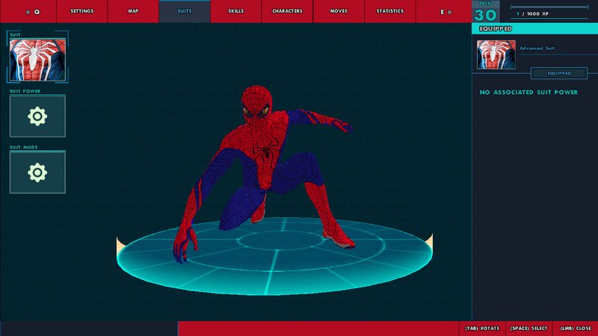Switch to the Characters tab
Screen dimensions: 598x336
(287, 11)
